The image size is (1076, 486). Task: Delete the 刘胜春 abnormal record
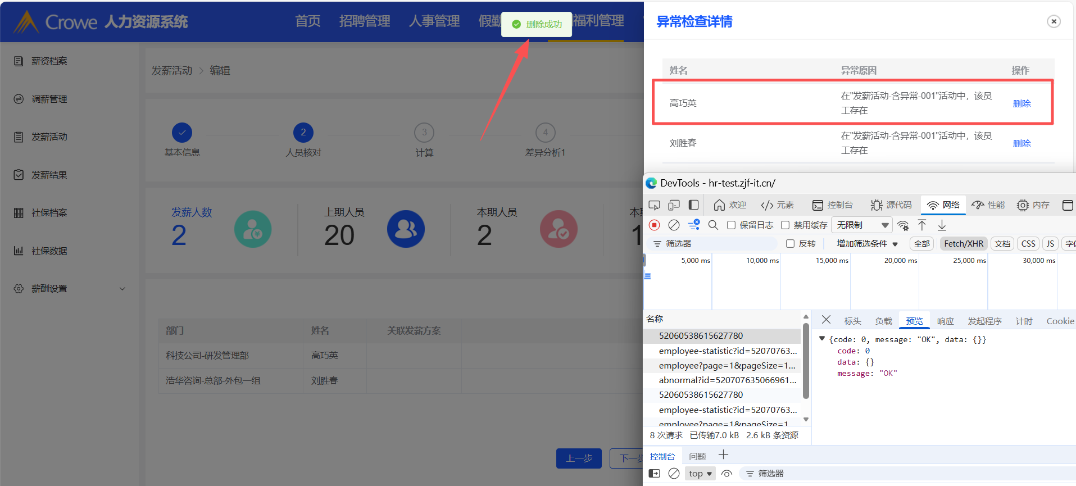tap(1021, 143)
